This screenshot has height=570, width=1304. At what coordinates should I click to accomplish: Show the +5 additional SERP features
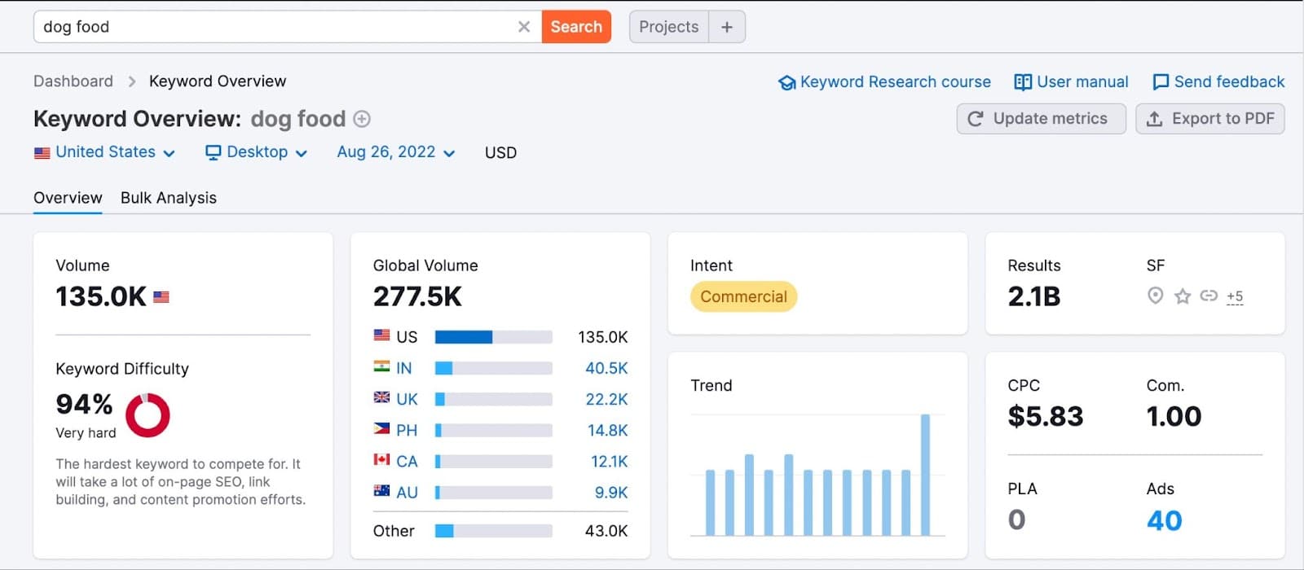tap(1235, 296)
